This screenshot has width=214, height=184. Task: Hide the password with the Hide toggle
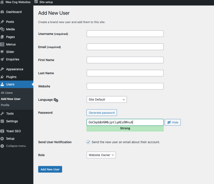tap(173, 122)
